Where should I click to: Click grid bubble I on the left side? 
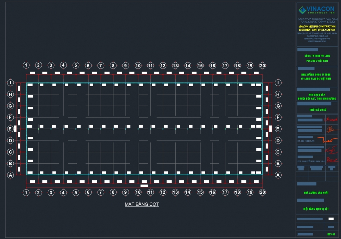tap(11, 83)
